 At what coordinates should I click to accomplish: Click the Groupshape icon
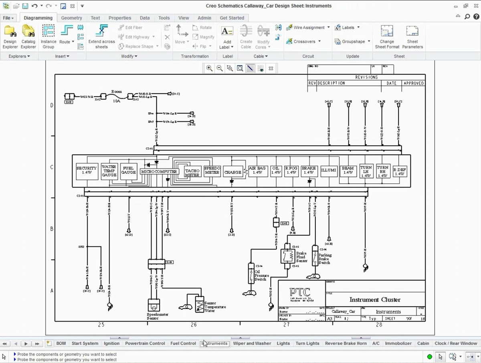point(338,41)
